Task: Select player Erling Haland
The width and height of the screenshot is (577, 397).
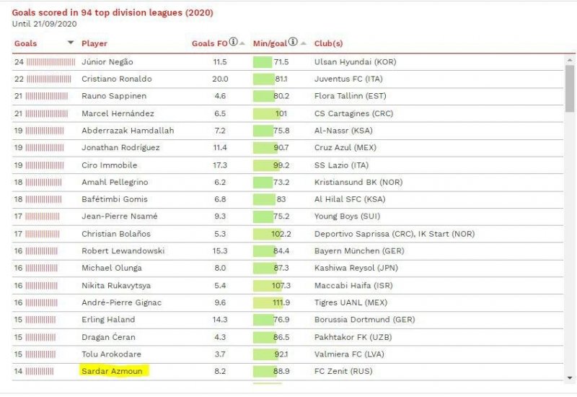Action: tap(108, 319)
